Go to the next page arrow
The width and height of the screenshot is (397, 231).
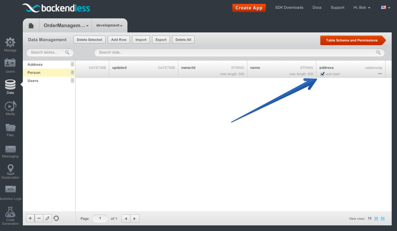coord(135,219)
